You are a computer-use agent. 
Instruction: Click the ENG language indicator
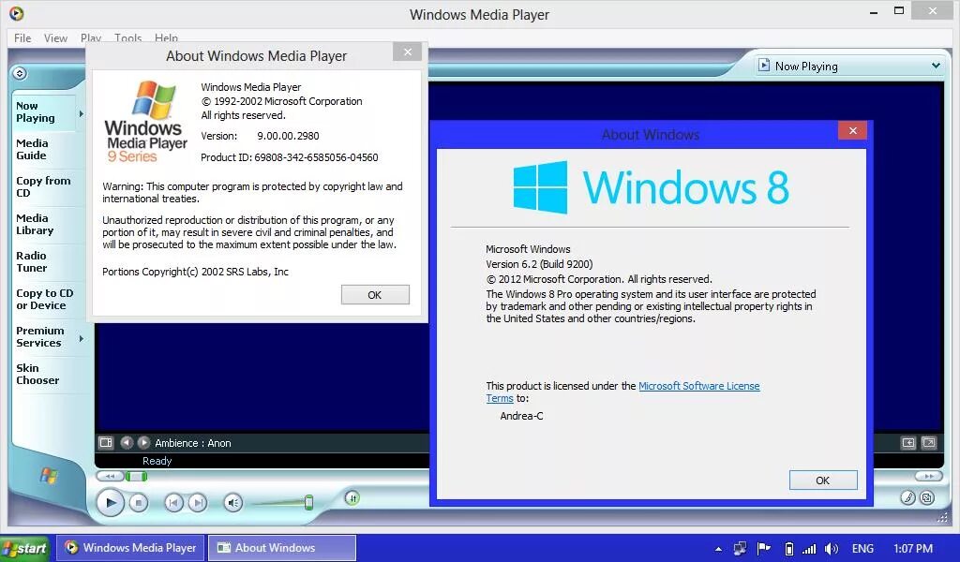click(x=862, y=549)
